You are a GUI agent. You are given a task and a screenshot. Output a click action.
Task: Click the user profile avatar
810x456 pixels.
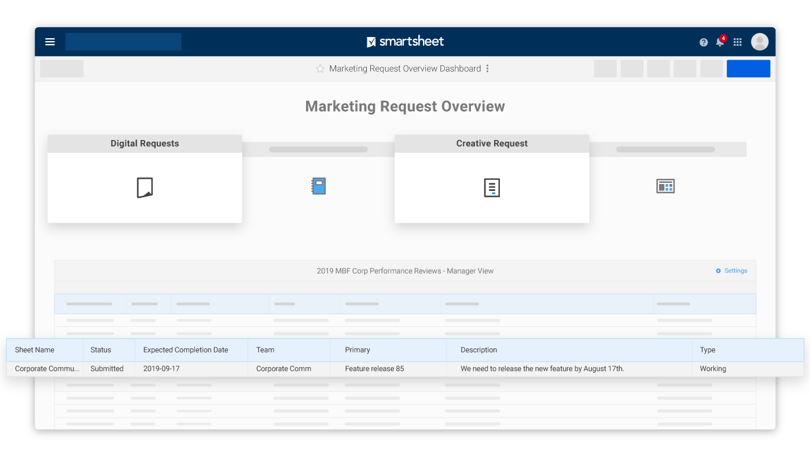tap(760, 42)
